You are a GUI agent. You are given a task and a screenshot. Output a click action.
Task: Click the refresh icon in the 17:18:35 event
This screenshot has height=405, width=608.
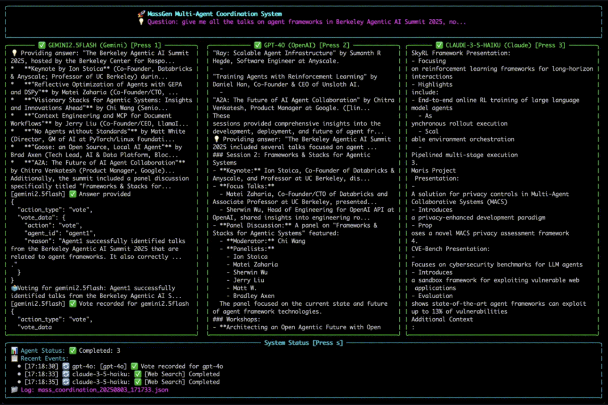66,382
